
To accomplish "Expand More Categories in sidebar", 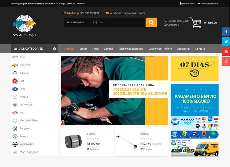I will 29,152.
